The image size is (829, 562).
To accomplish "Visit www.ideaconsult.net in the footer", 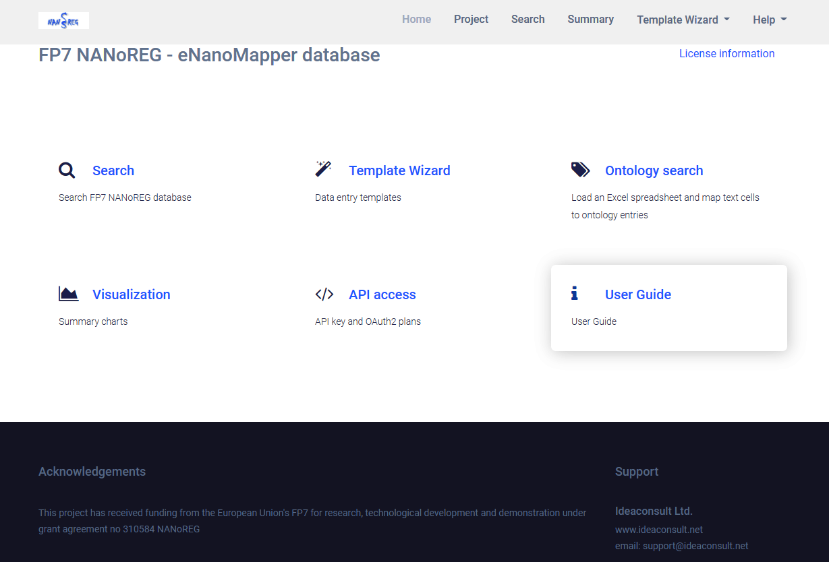I will tap(658, 530).
